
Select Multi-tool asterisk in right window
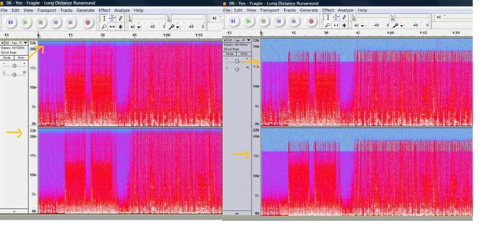tap(345, 25)
